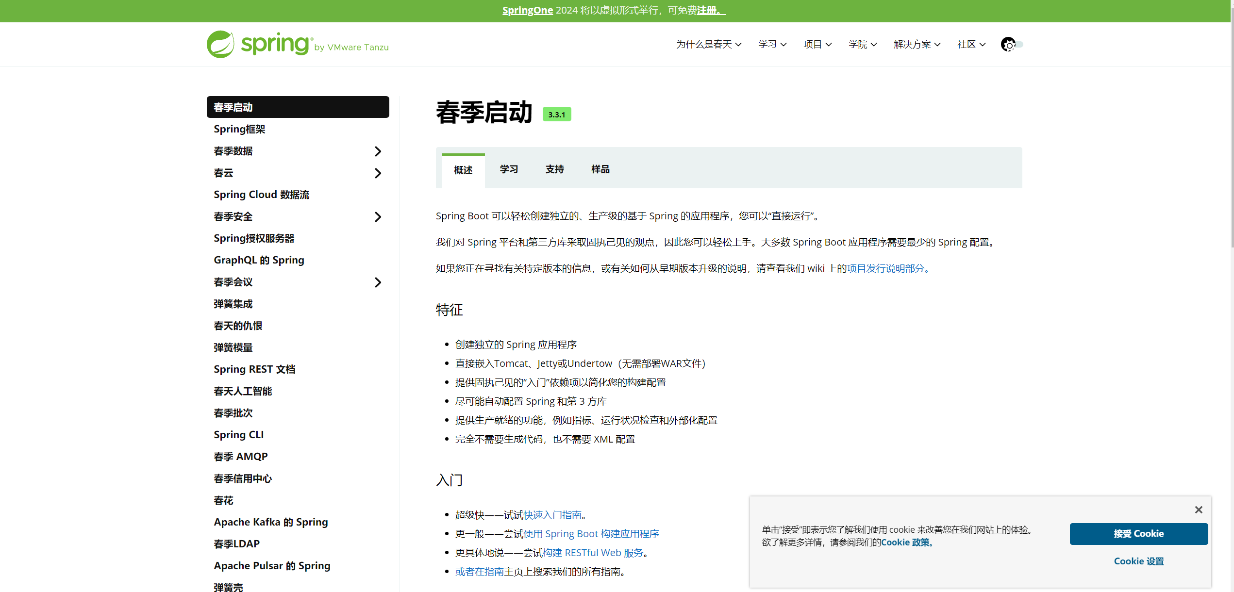Open Cookie 设置 link
Image resolution: width=1234 pixels, height=592 pixels.
pyautogui.click(x=1138, y=561)
